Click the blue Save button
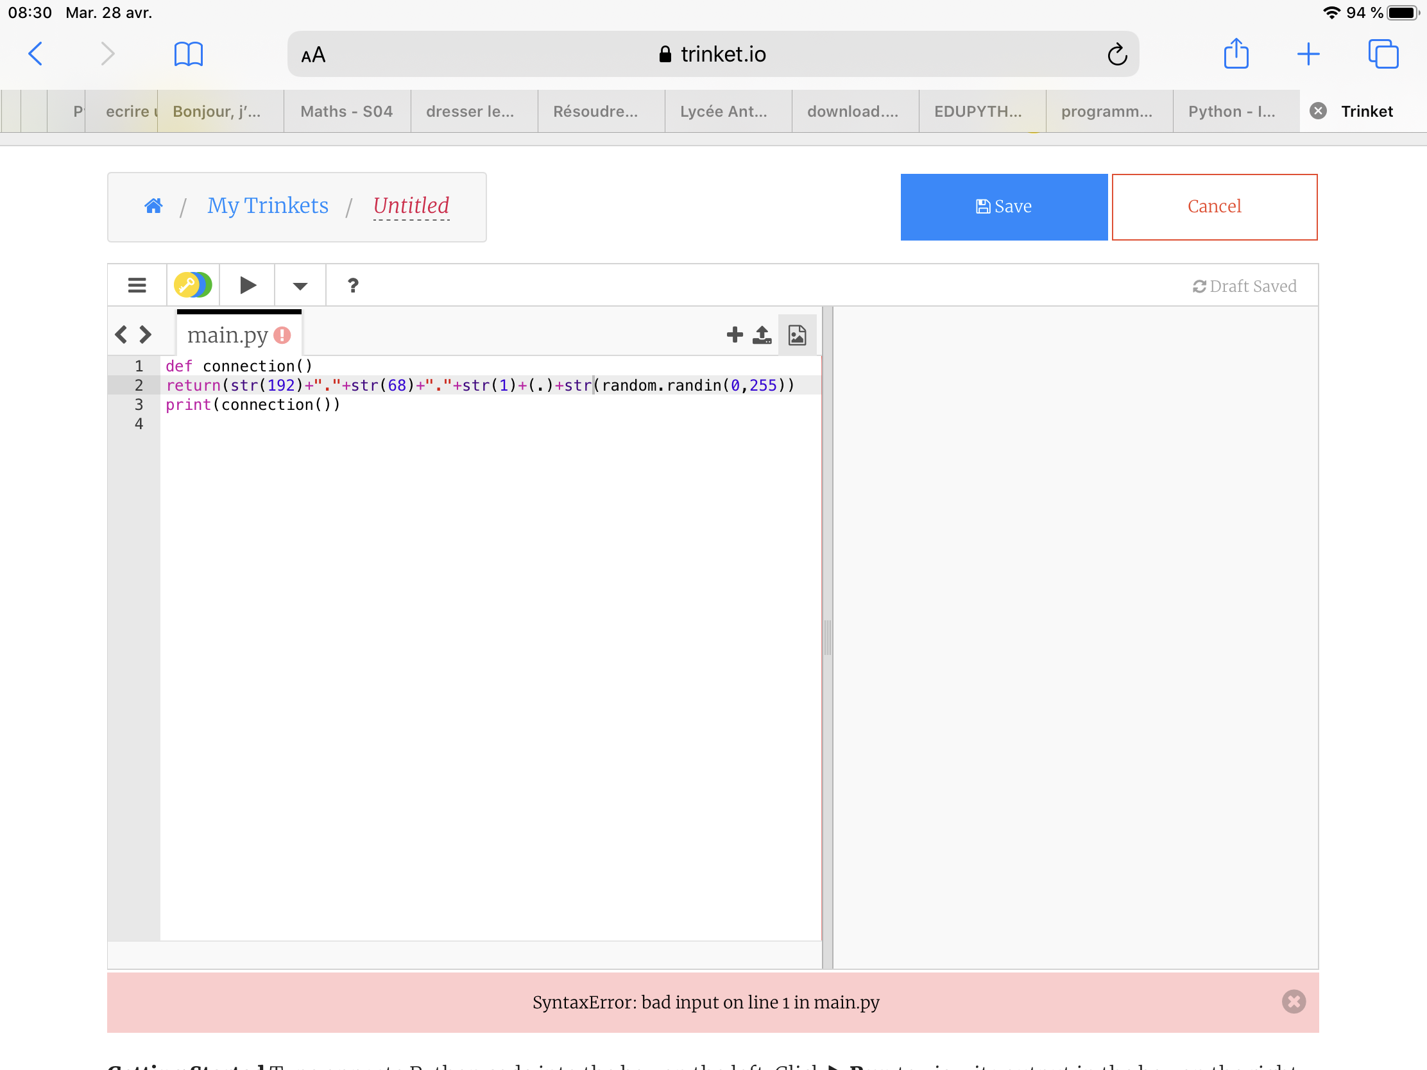Viewport: 1427px width, 1070px height. point(1004,207)
